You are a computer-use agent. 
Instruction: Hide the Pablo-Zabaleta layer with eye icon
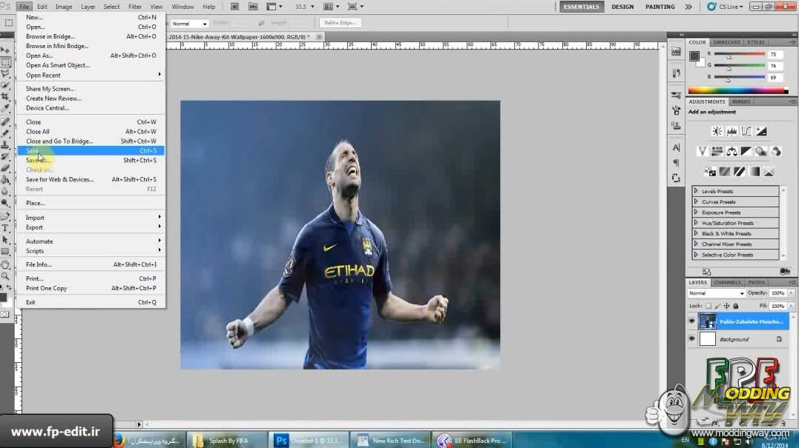click(x=691, y=321)
